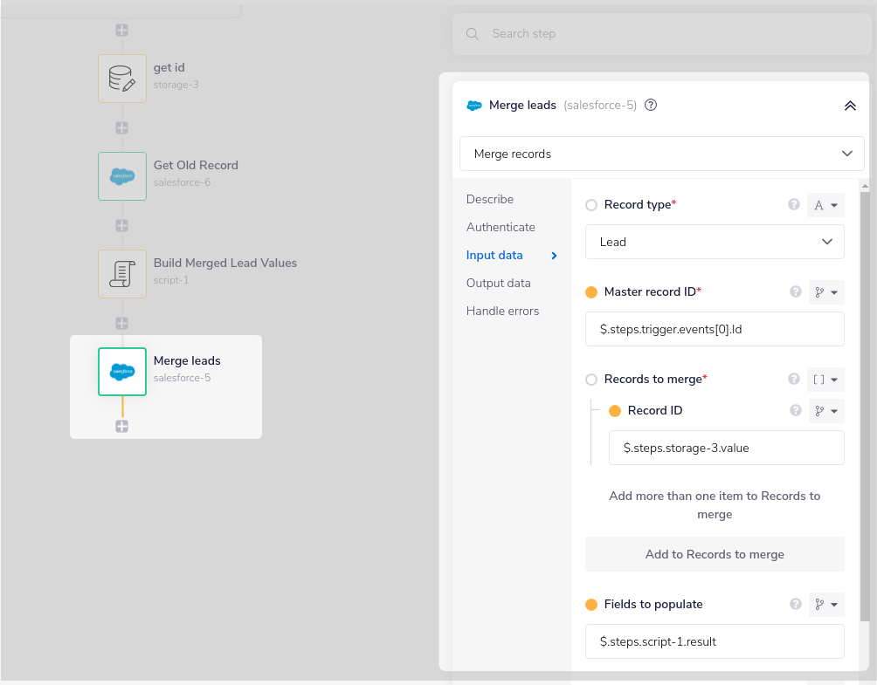
Task: Open the Handle errors tab
Action: coord(502,312)
